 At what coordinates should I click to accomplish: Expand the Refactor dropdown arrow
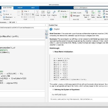point(68,11)
